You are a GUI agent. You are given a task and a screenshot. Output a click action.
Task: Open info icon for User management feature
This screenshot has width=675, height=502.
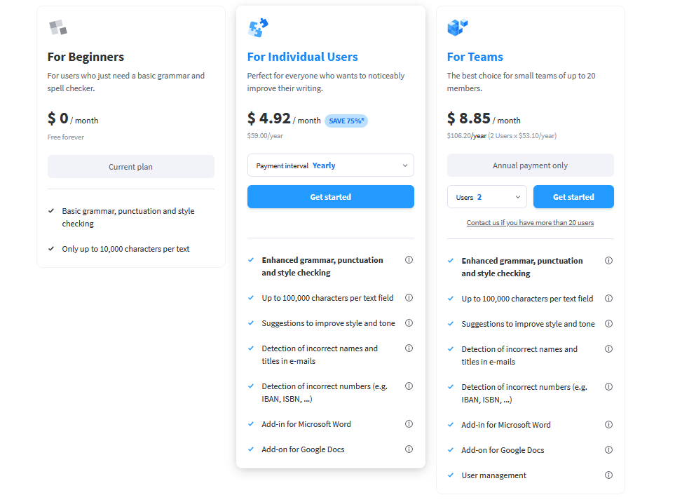[x=608, y=475]
